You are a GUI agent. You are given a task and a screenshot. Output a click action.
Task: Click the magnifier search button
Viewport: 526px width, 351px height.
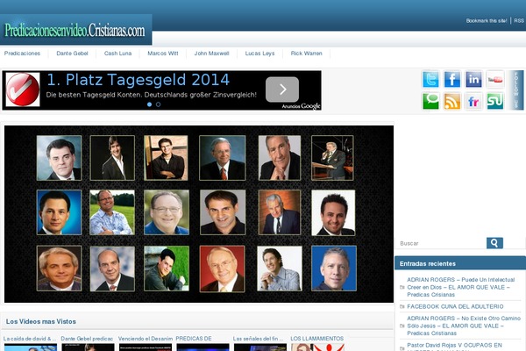pyautogui.click(x=494, y=243)
